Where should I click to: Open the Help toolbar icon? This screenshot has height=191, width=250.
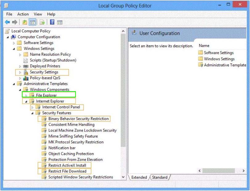(52, 22)
